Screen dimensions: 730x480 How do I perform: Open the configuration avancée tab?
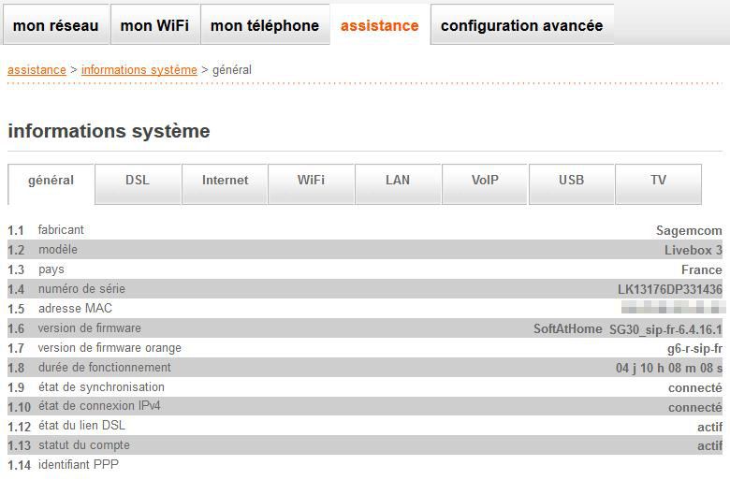[521, 25]
